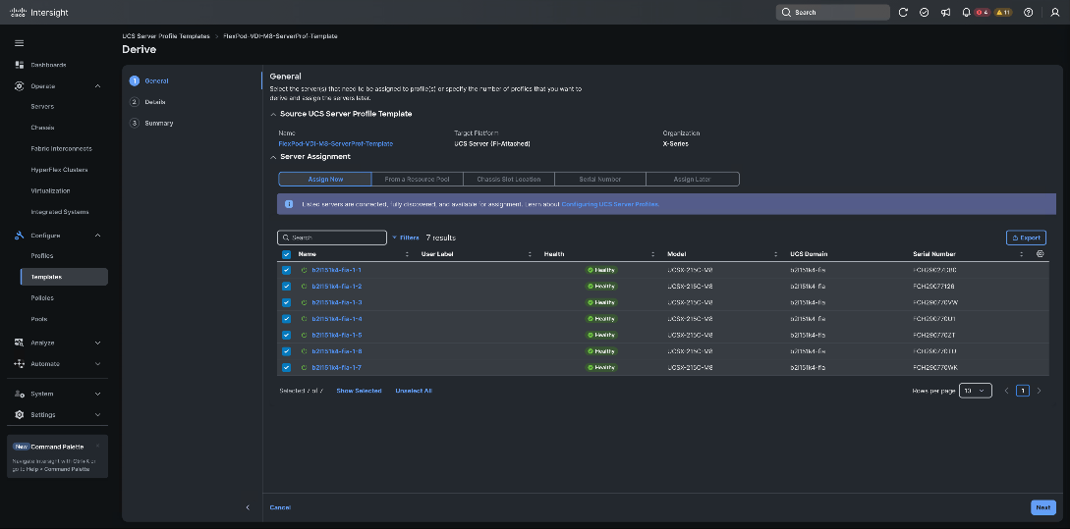This screenshot has width=1070, height=529.
Task: Open UCS Server Profile Templates breadcrumb
Action: pos(166,36)
